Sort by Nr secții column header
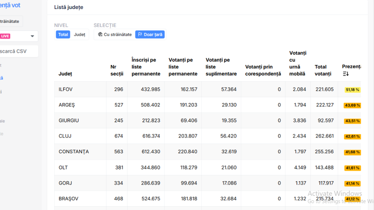Image resolution: width=374 pixels, height=210 pixels. (117, 71)
